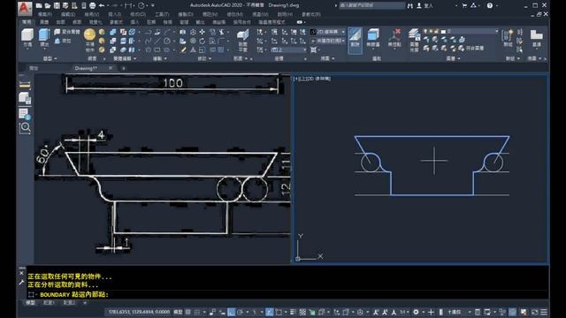This screenshot has width=566, height=318.
Task: Click the Save icon in quick access toolbar
Action: point(57,5)
